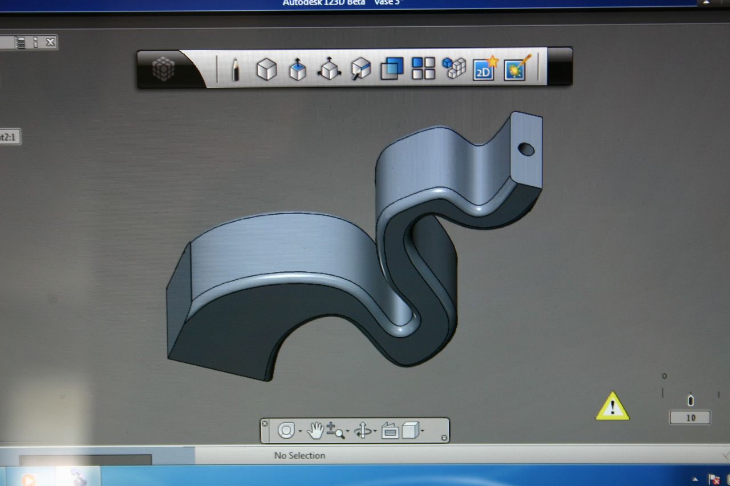Open the steering wheel navigation tool
730x486 pixels.
pyautogui.click(x=286, y=430)
